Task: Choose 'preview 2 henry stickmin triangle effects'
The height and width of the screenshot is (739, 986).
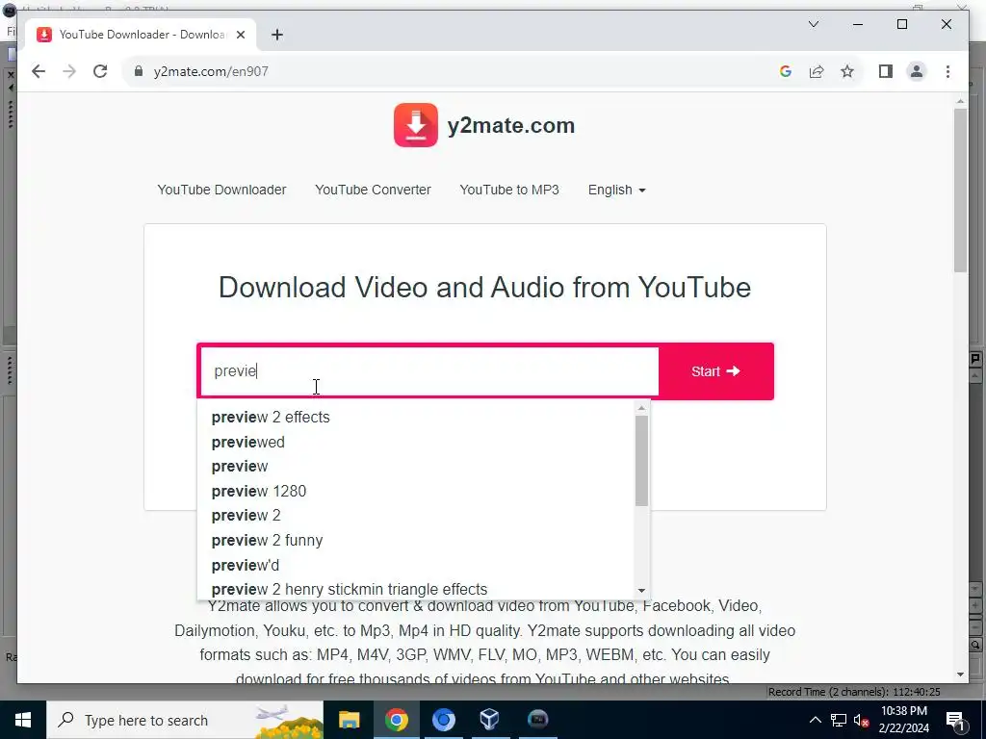Action: 418,590
